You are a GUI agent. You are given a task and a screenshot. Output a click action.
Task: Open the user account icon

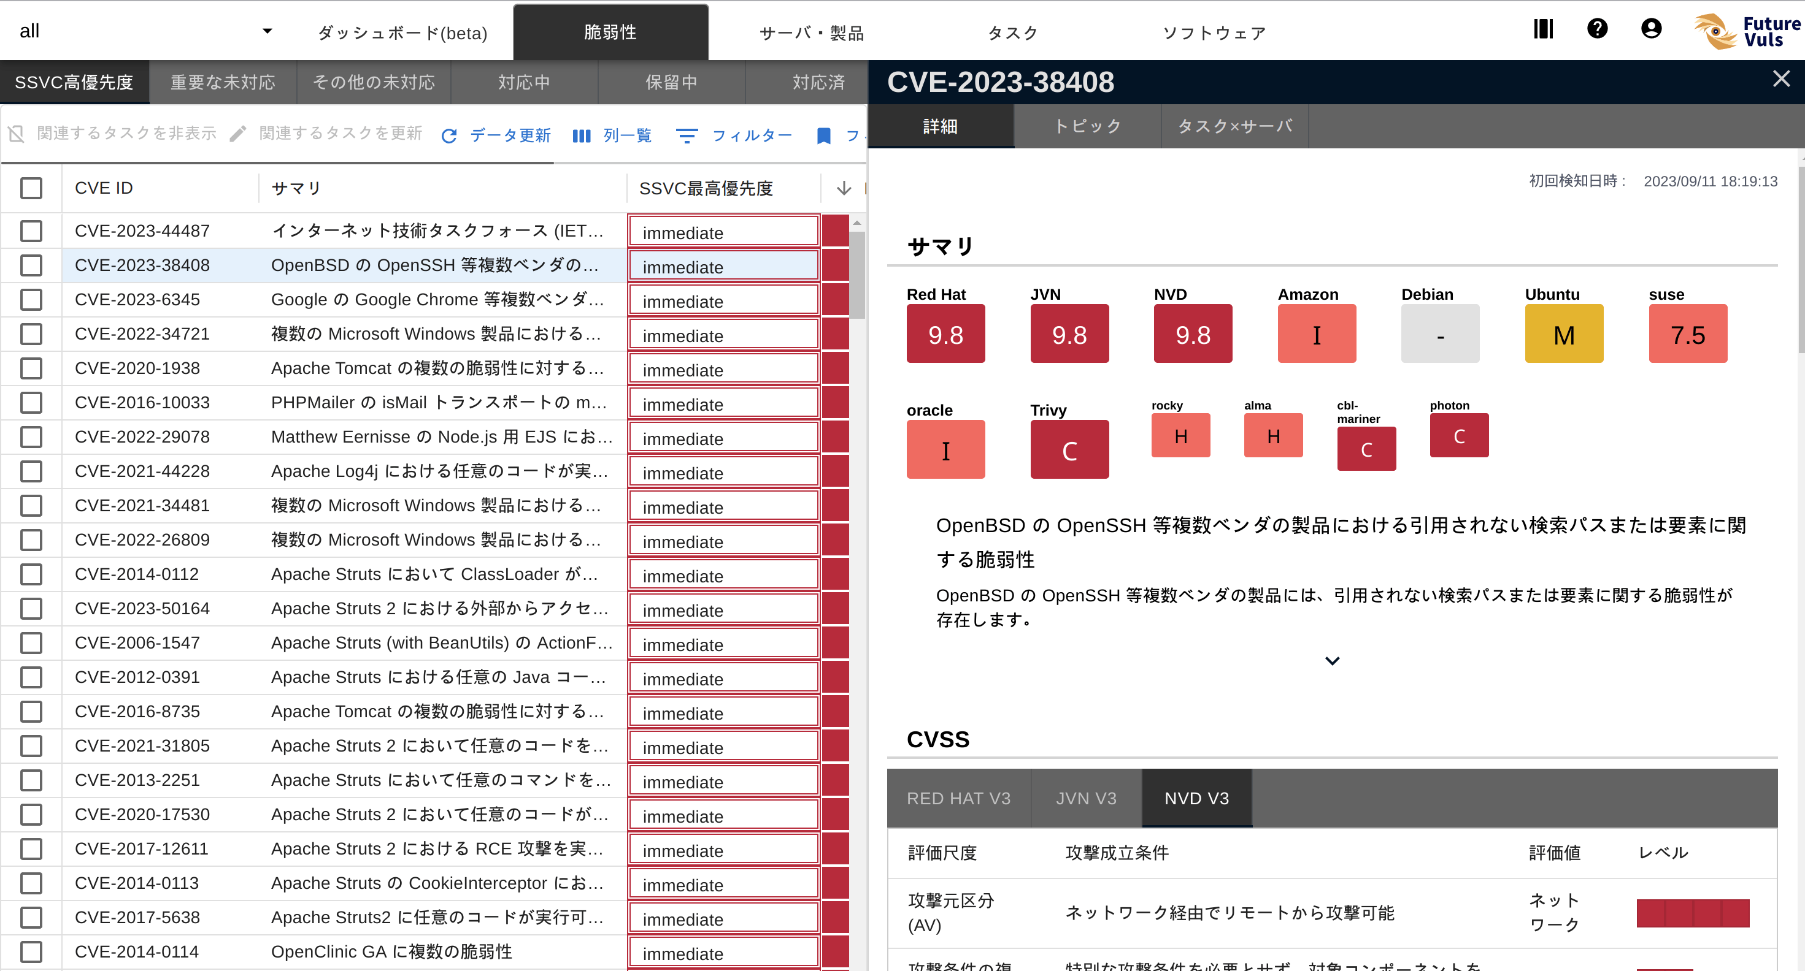click(1651, 29)
